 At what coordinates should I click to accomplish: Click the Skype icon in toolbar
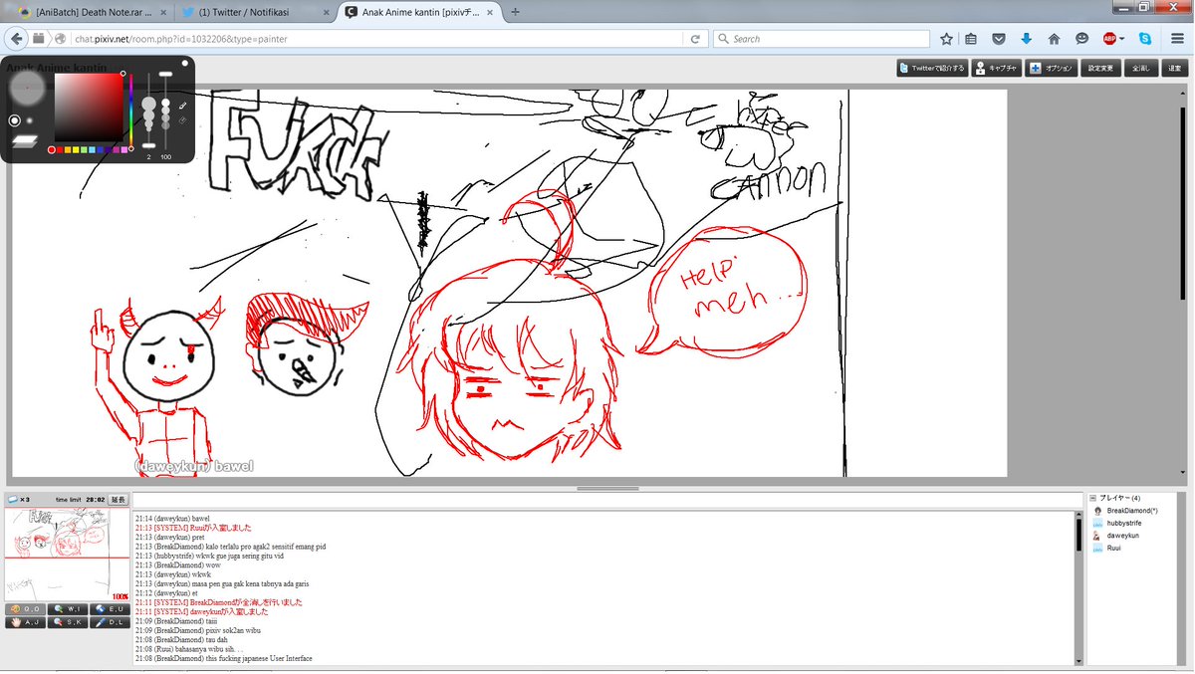[1146, 39]
